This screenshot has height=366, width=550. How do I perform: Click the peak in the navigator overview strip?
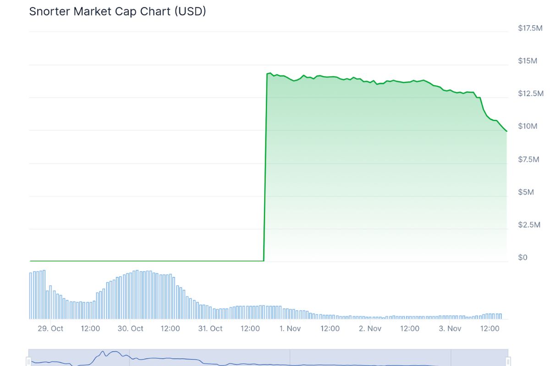(x=103, y=352)
